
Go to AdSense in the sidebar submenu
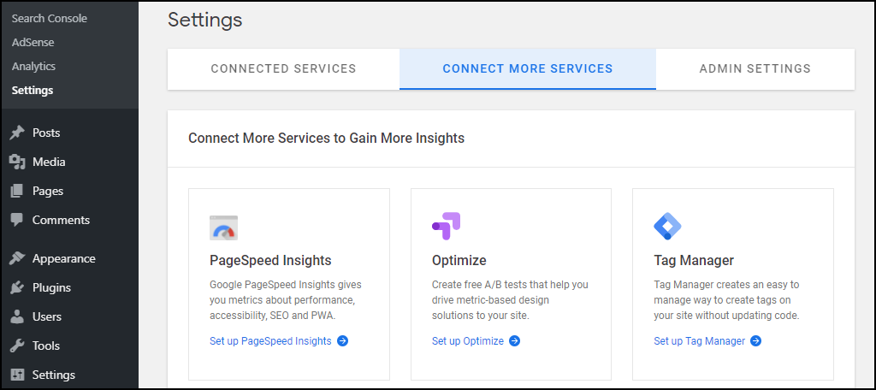click(33, 43)
